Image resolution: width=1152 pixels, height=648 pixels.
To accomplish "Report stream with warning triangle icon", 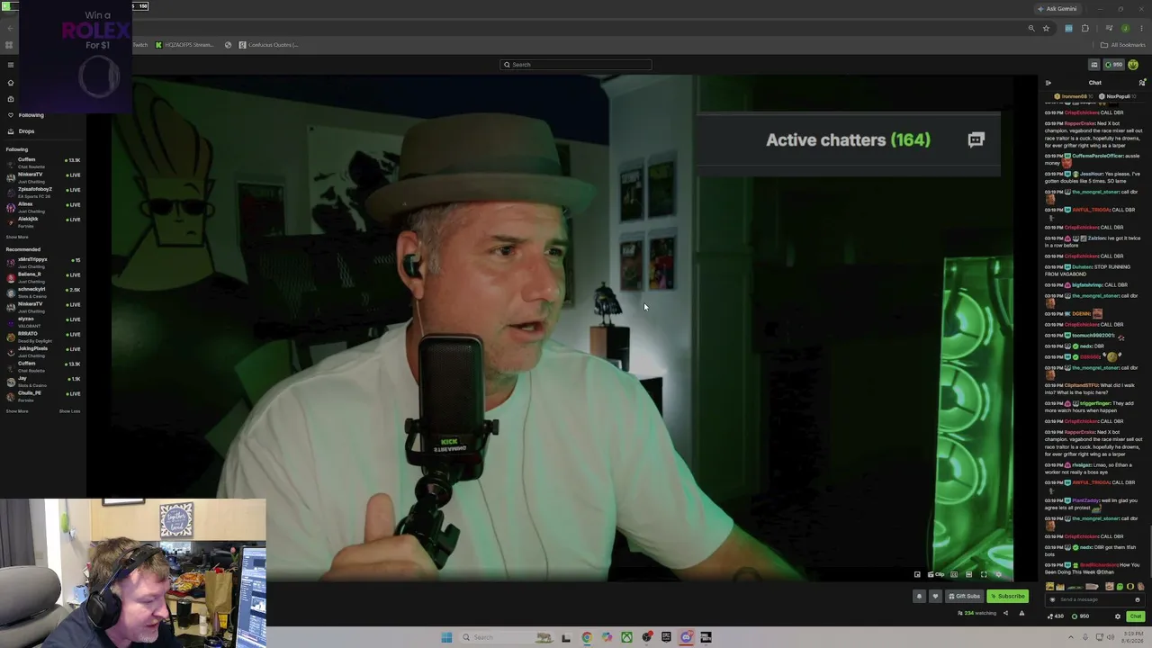I will 1021,614.
